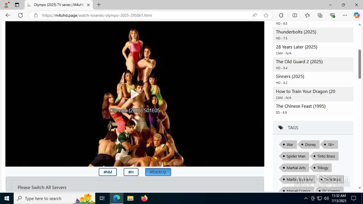Open Read aloud in address bar
The width and height of the screenshot is (363, 204).
pos(255,15)
